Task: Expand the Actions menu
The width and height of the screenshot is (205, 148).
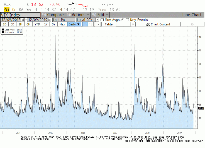Action: point(78,15)
